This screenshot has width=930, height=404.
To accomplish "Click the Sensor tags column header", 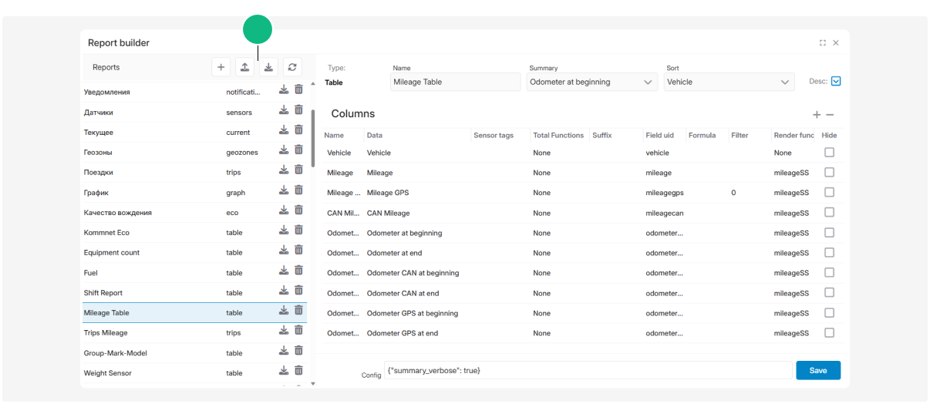I will pyautogui.click(x=494, y=135).
